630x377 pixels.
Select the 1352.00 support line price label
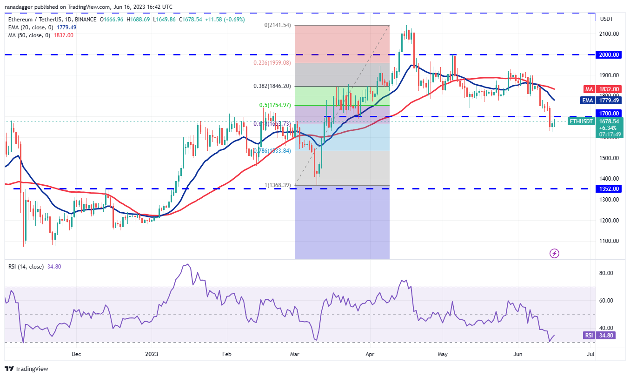[x=609, y=189]
